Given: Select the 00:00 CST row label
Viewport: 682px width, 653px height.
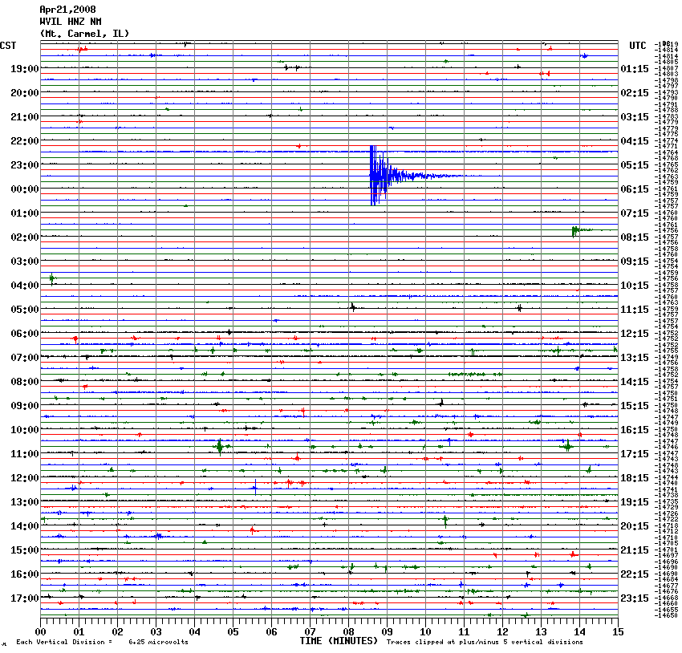Looking at the screenshot, I should [25, 189].
